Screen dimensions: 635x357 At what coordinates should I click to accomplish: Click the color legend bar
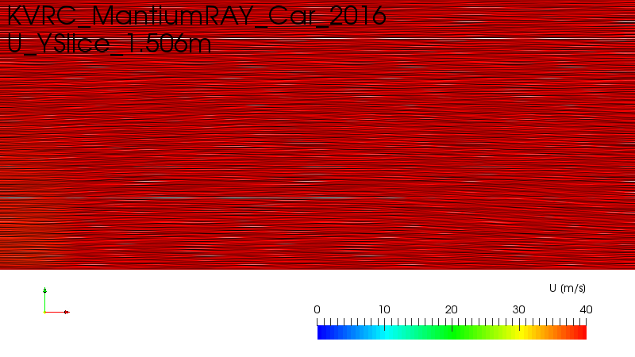point(452,332)
